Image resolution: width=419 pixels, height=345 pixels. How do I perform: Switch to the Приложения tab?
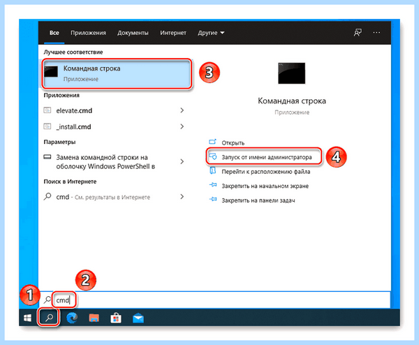tap(88, 33)
